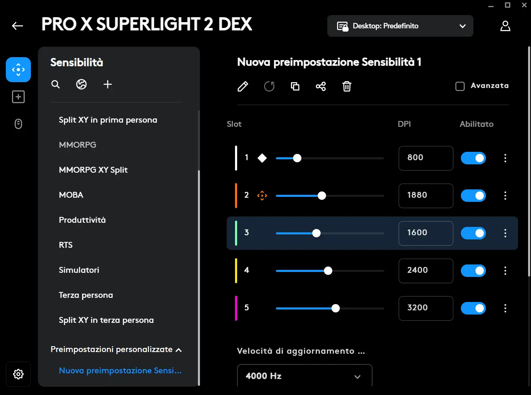
Task: Click the slot 3 DPI slider handle
Action: pyautogui.click(x=316, y=233)
